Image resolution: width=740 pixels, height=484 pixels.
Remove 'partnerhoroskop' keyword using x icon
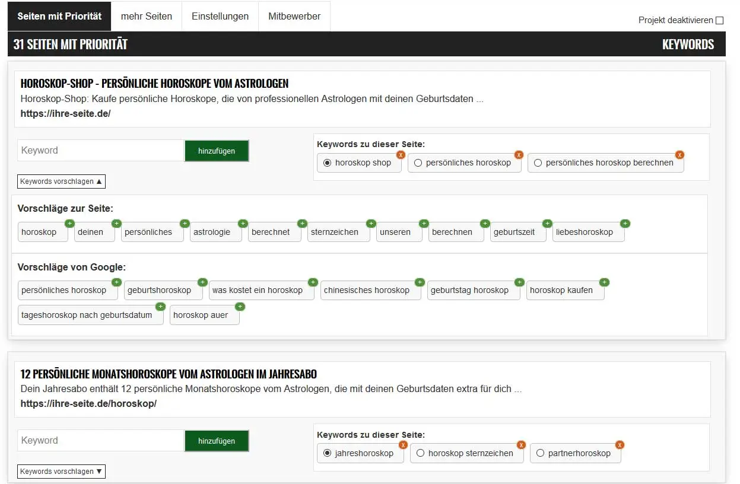620,445
